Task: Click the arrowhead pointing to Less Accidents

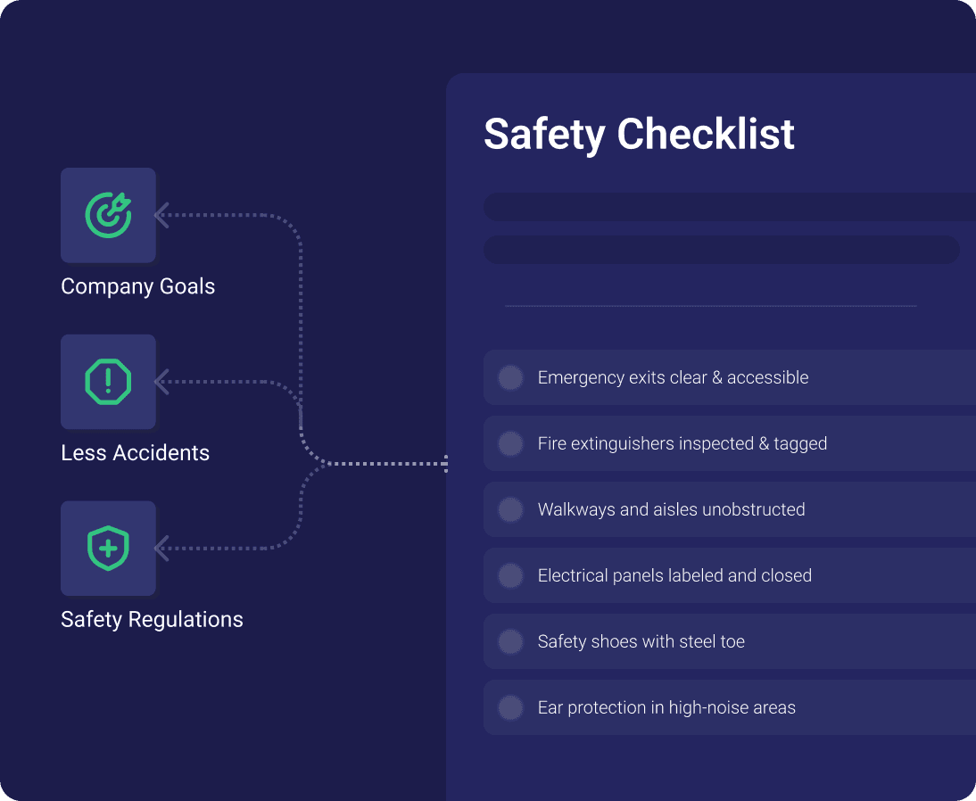Action: pyautogui.click(x=161, y=382)
